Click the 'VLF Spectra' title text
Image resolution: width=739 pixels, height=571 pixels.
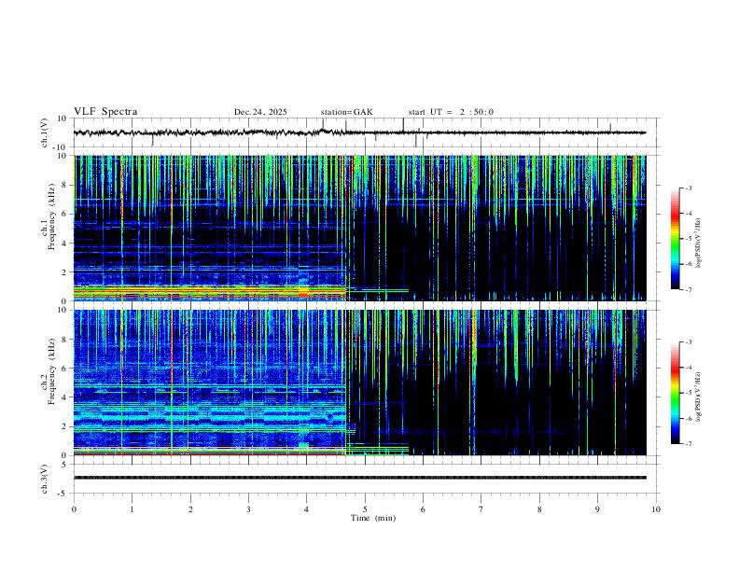point(105,112)
